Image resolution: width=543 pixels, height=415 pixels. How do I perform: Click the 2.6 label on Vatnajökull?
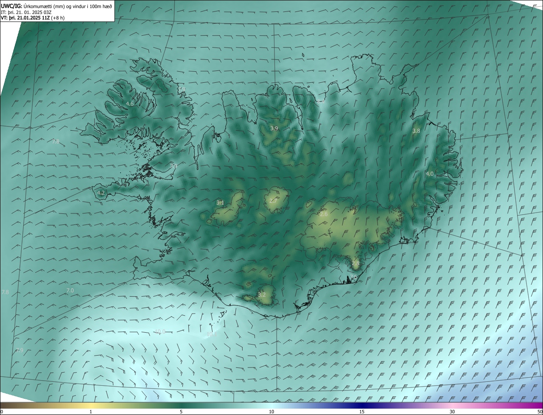pyautogui.click(x=324, y=214)
